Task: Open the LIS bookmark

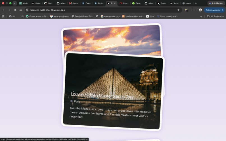Action: [x=22, y=16]
